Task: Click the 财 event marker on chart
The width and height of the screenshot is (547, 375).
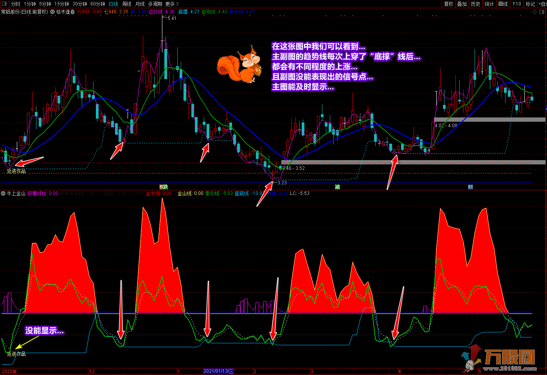Action: [470, 187]
